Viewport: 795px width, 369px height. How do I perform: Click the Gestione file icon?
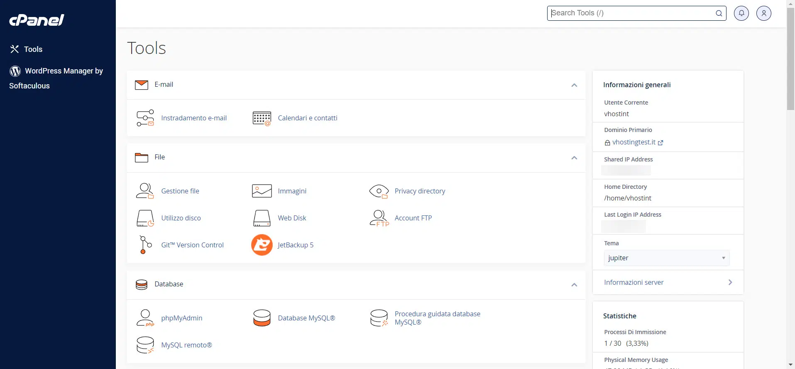[x=145, y=191]
